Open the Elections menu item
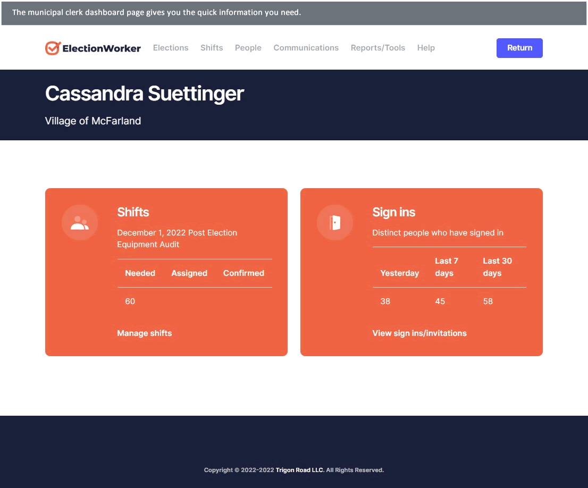The height and width of the screenshot is (488, 588). point(171,48)
